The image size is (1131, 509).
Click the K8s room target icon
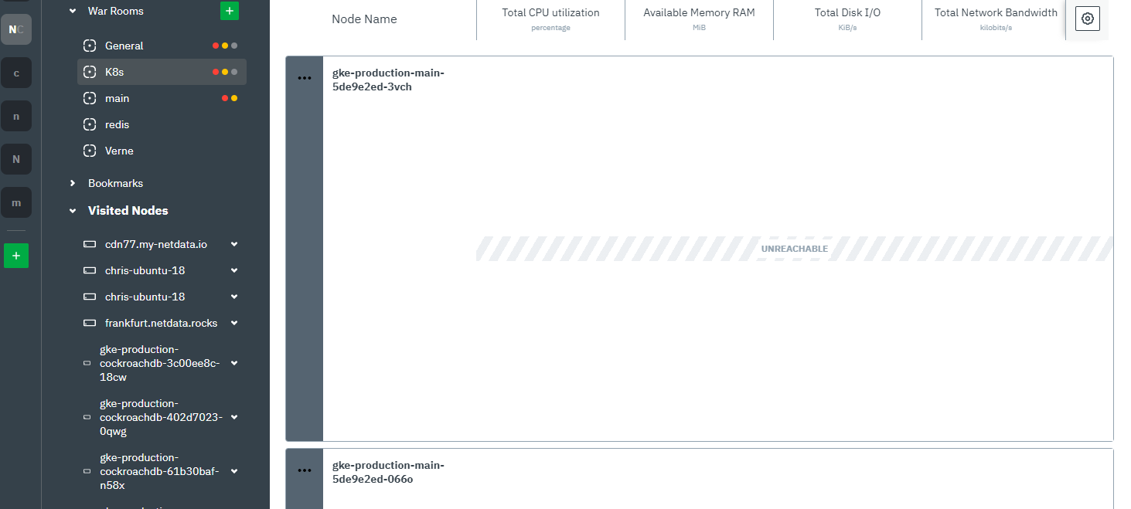click(90, 72)
